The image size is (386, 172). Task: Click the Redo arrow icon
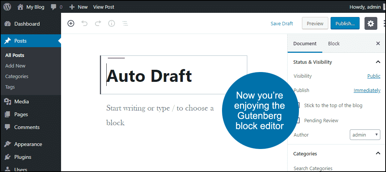pyautogui.click(x=98, y=23)
